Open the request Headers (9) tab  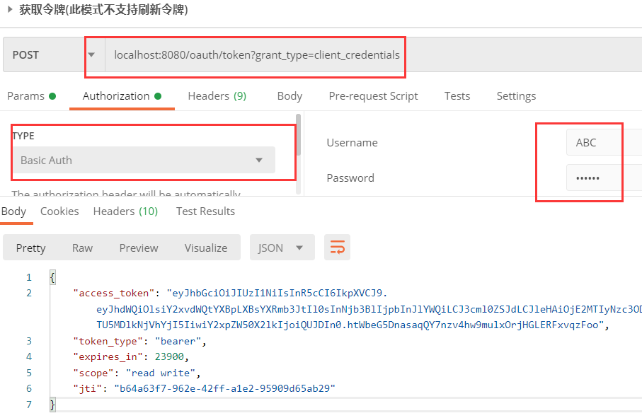(x=217, y=96)
